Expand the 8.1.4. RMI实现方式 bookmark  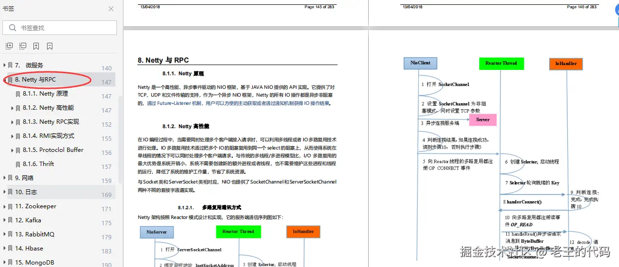(12, 136)
